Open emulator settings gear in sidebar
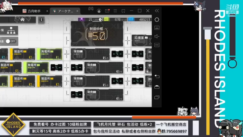Image resolution: width=243 pixels, height=137 pixels. [157, 19]
